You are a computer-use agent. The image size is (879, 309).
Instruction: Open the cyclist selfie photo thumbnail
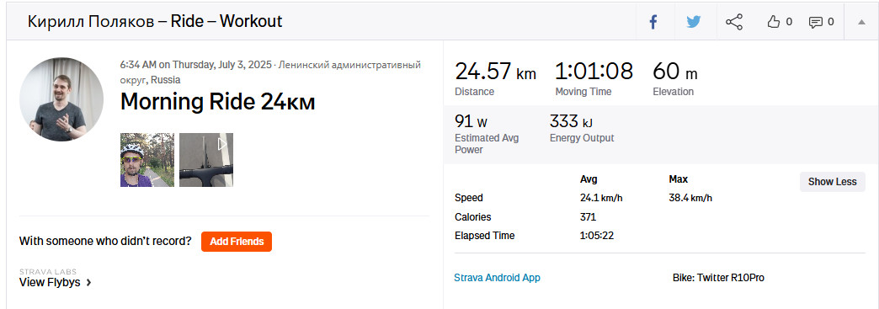(147, 160)
